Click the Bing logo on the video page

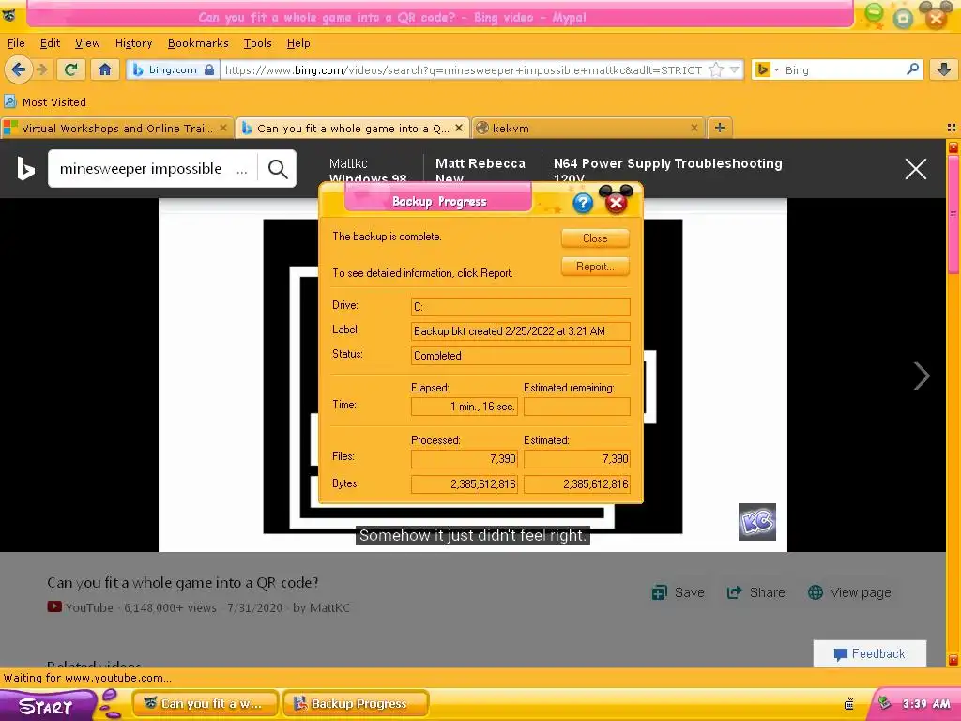pos(25,169)
